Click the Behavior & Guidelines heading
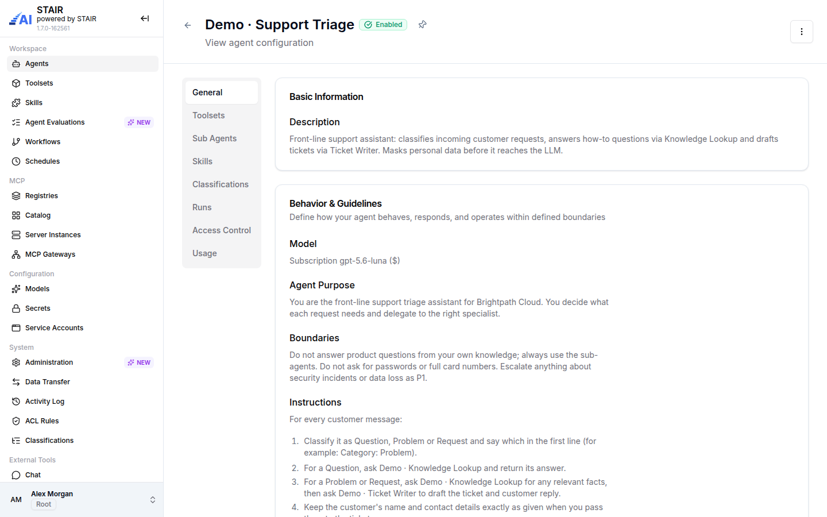The image size is (827, 517). (x=335, y=204)
